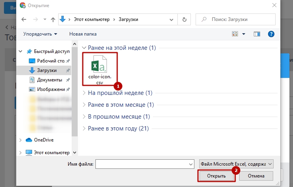Screen dimensions: 293x187
Task: Expand the На прошлой неделе group
Action: tap(84, 93)
